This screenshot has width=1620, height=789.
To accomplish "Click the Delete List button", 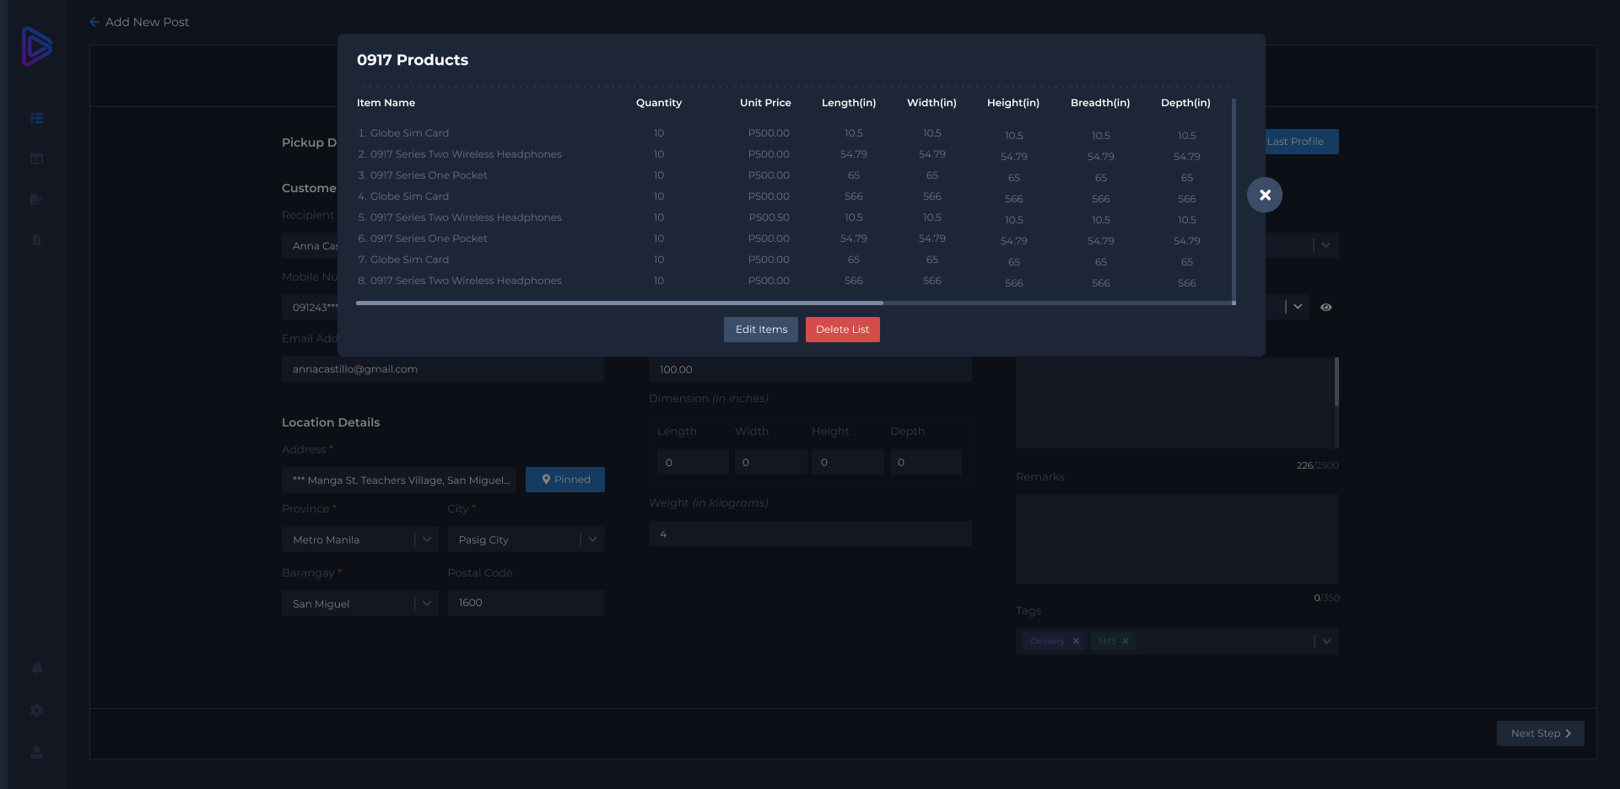I will (x=842, y=330).
